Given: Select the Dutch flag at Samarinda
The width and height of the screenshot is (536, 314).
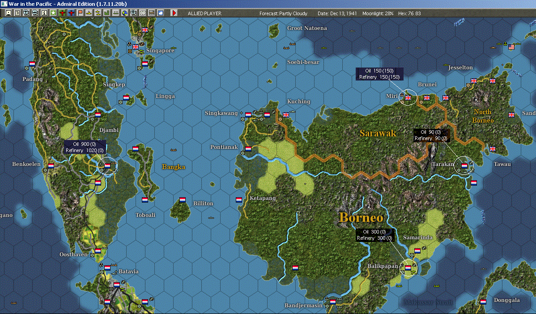Looking at the screenshot, I should 417,251.
